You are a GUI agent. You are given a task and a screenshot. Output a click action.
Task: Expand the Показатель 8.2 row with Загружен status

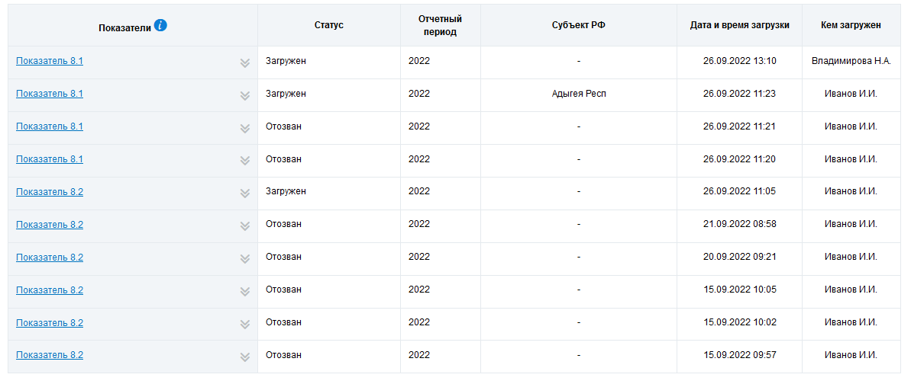[x=245, y=194]
